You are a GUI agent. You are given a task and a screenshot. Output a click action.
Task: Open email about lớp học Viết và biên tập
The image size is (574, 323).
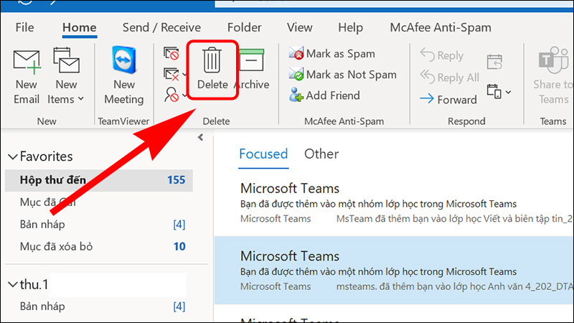point(394,203)
